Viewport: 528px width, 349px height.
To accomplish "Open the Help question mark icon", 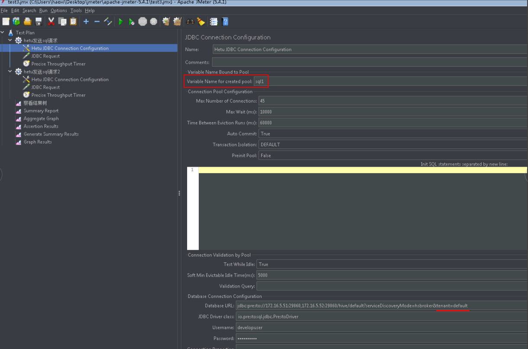I will tap(225, 21).
